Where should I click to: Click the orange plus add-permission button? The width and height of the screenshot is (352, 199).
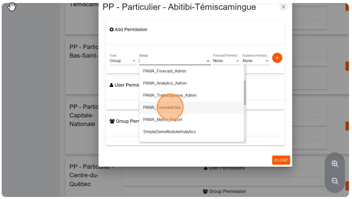click(x=277, y=58)
